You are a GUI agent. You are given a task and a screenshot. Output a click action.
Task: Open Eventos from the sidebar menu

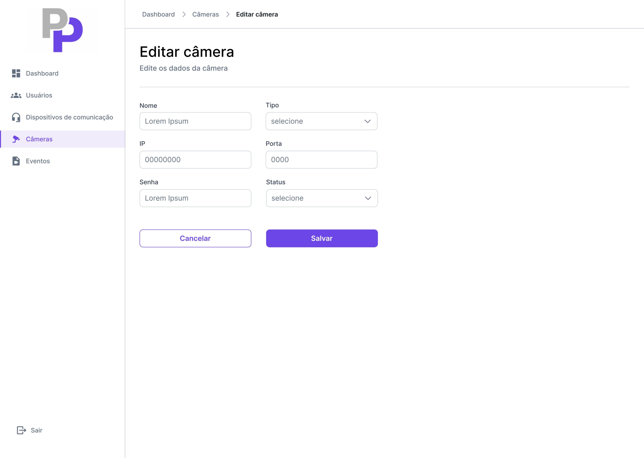[38, 161]
